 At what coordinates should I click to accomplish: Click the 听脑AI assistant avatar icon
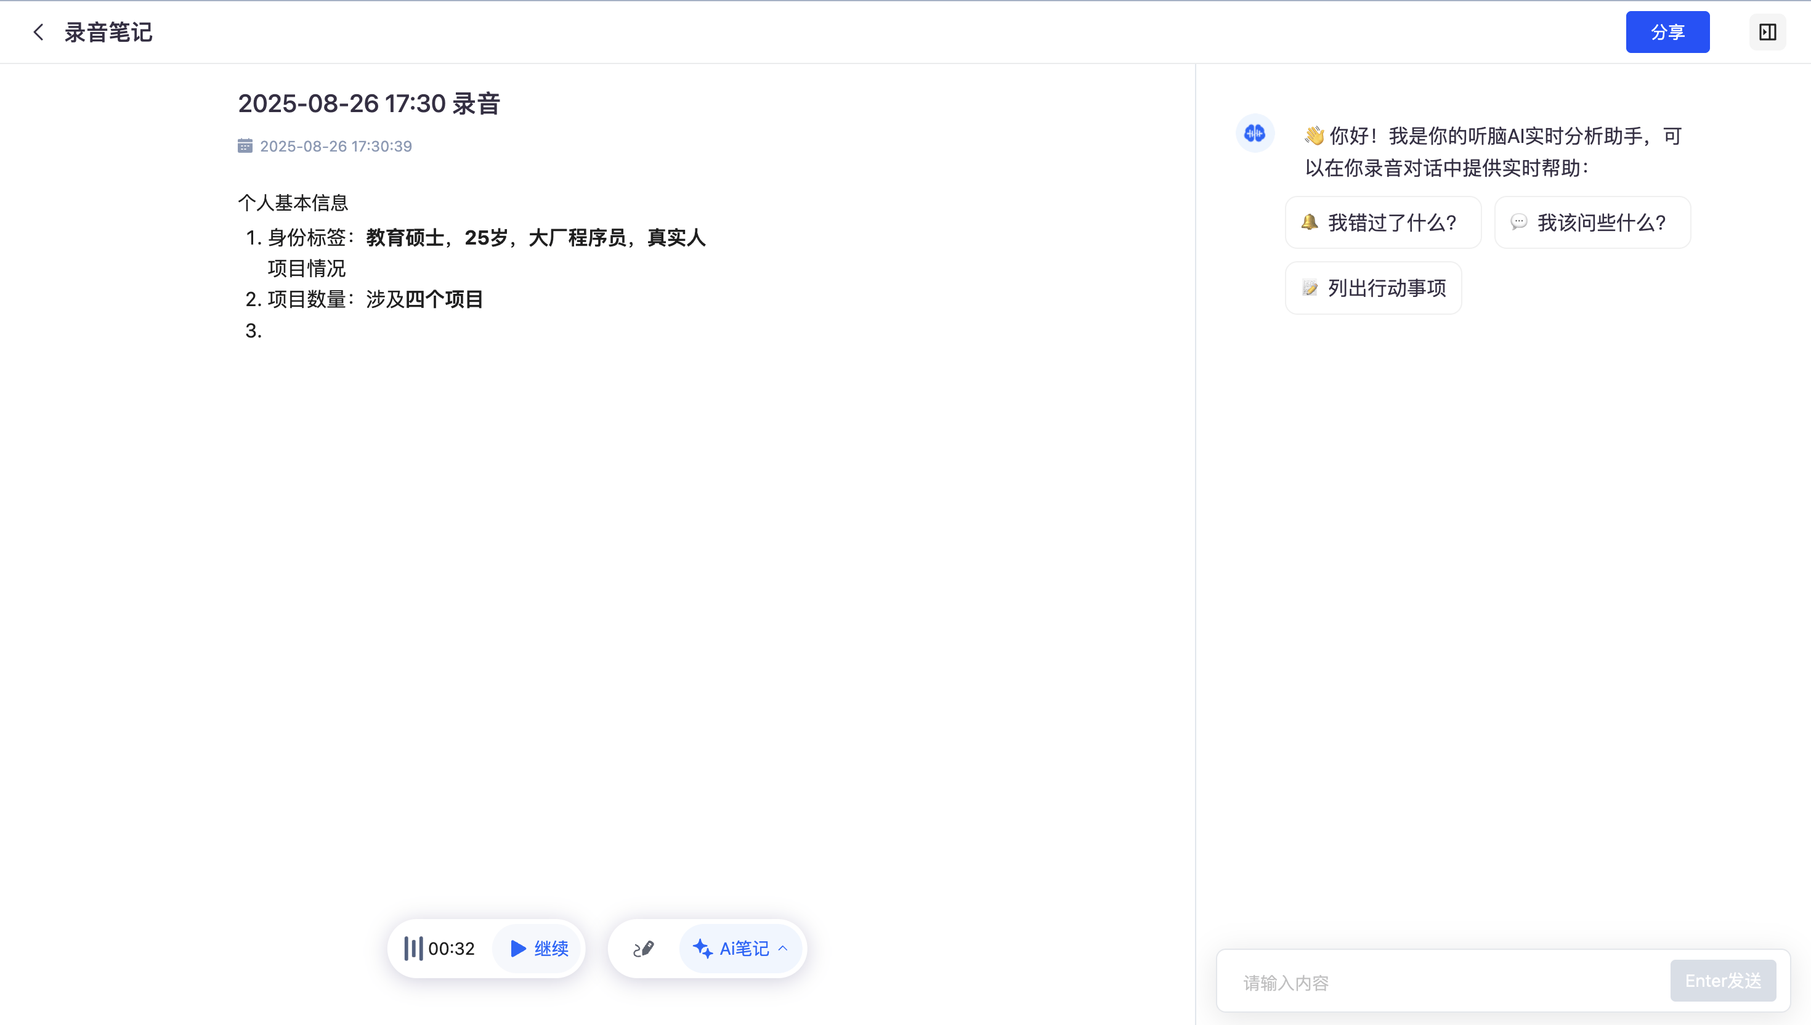point(1254,133)
